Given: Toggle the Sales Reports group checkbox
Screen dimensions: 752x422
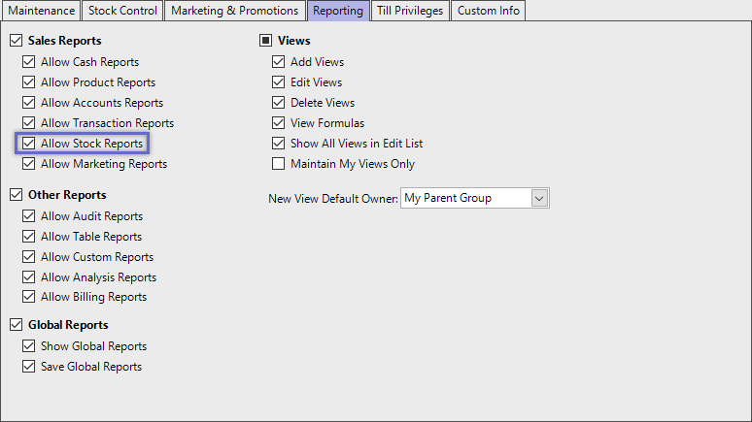Looking at the screenshot, I should pyautogui.click(x=16, y=42).
